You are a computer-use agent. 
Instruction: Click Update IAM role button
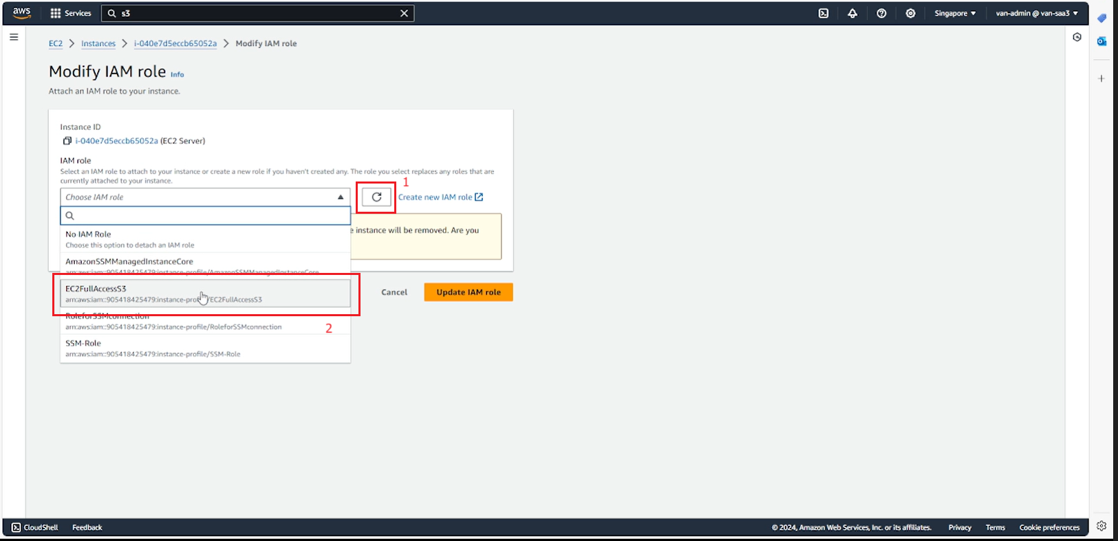(469, 292)
